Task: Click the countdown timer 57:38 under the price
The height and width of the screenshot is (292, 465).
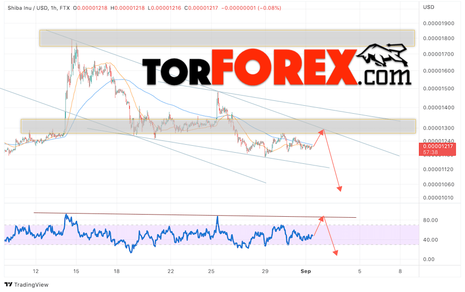Action: pyautogui.click(x=430, y=152)
